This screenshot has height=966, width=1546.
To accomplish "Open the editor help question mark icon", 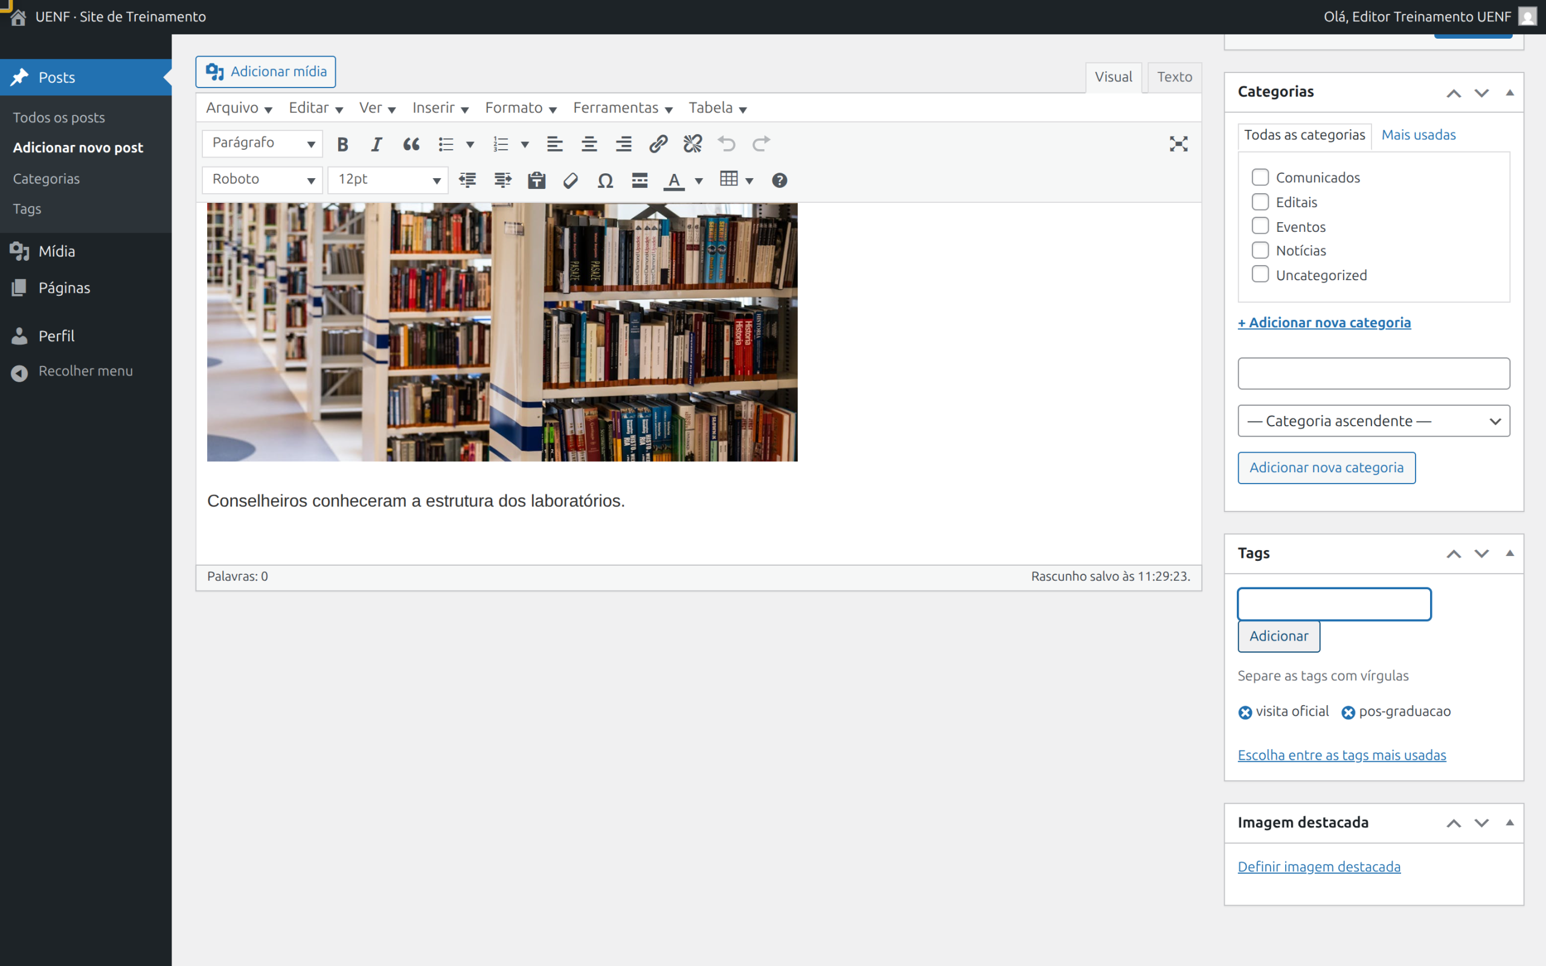I will (779, 181).
